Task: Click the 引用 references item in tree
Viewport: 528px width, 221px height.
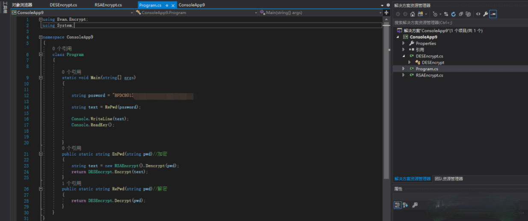Action: tap(420, 50)
